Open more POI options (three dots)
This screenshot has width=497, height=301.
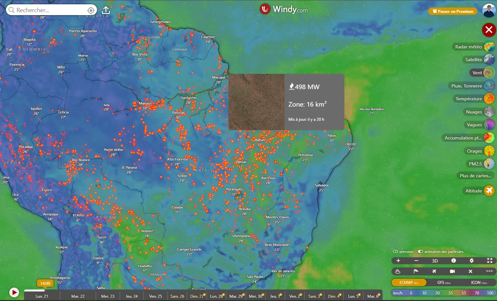[489, 271]
